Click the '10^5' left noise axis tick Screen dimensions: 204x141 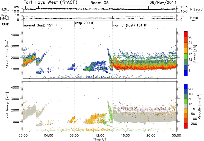click(x=16, y=7)
